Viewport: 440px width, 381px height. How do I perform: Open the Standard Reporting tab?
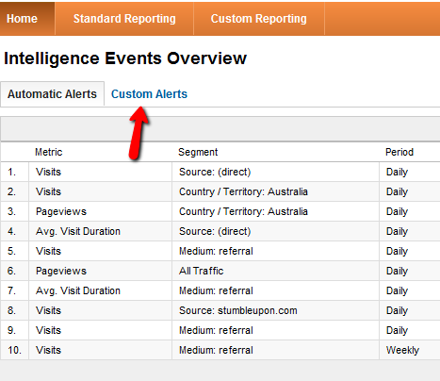124,19
